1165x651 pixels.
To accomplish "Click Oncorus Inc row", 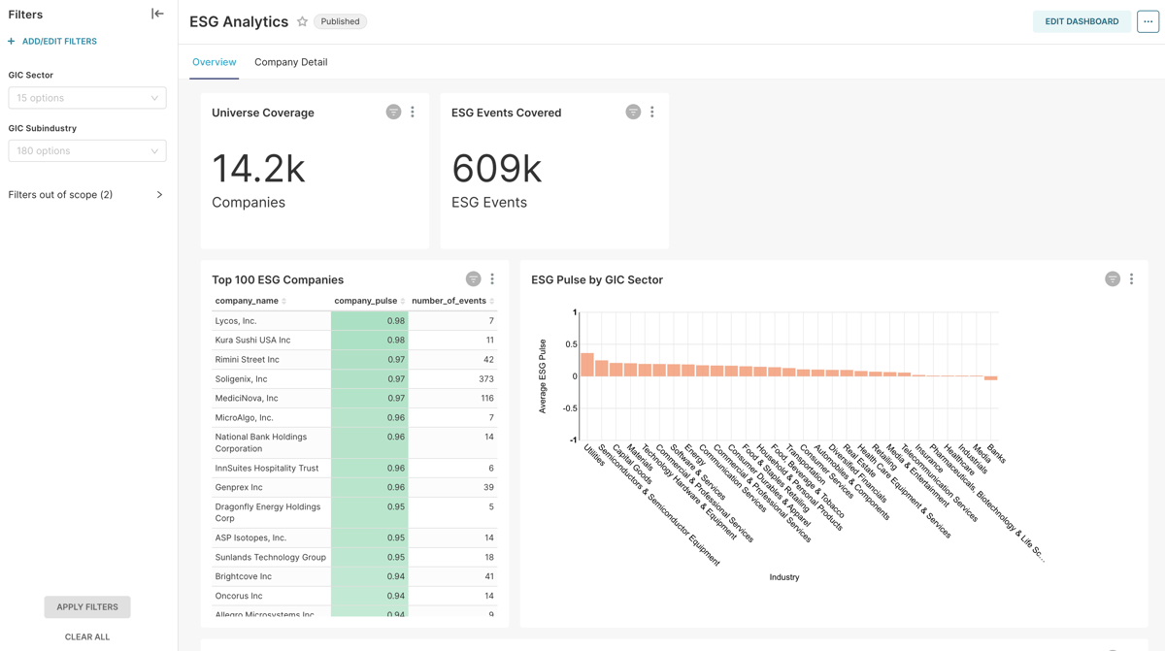I will 354,597.
